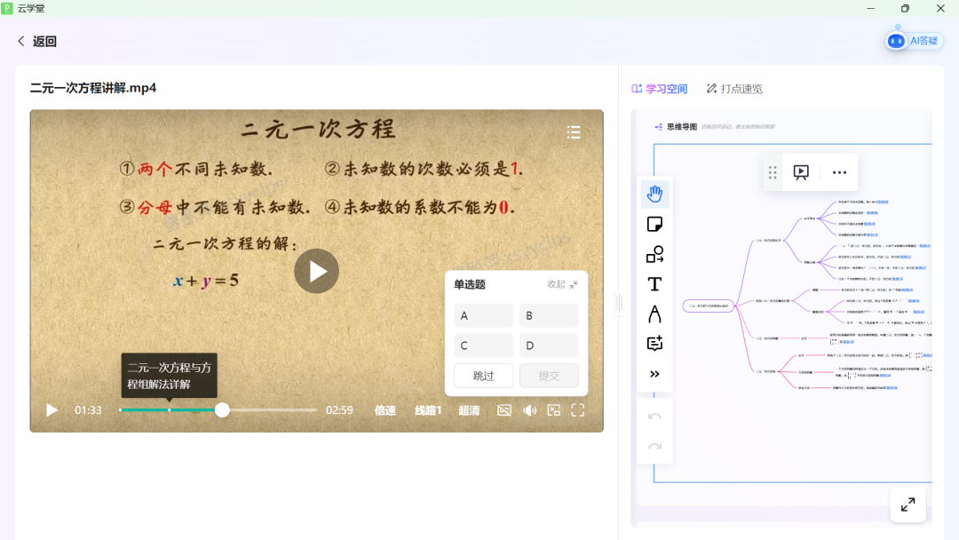Click total duration 02:59

tap(339, 410)
